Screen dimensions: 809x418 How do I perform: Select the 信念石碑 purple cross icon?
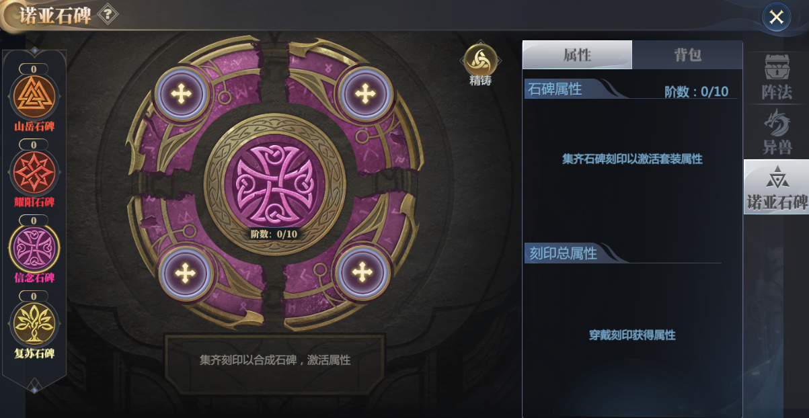pos(34,248)
